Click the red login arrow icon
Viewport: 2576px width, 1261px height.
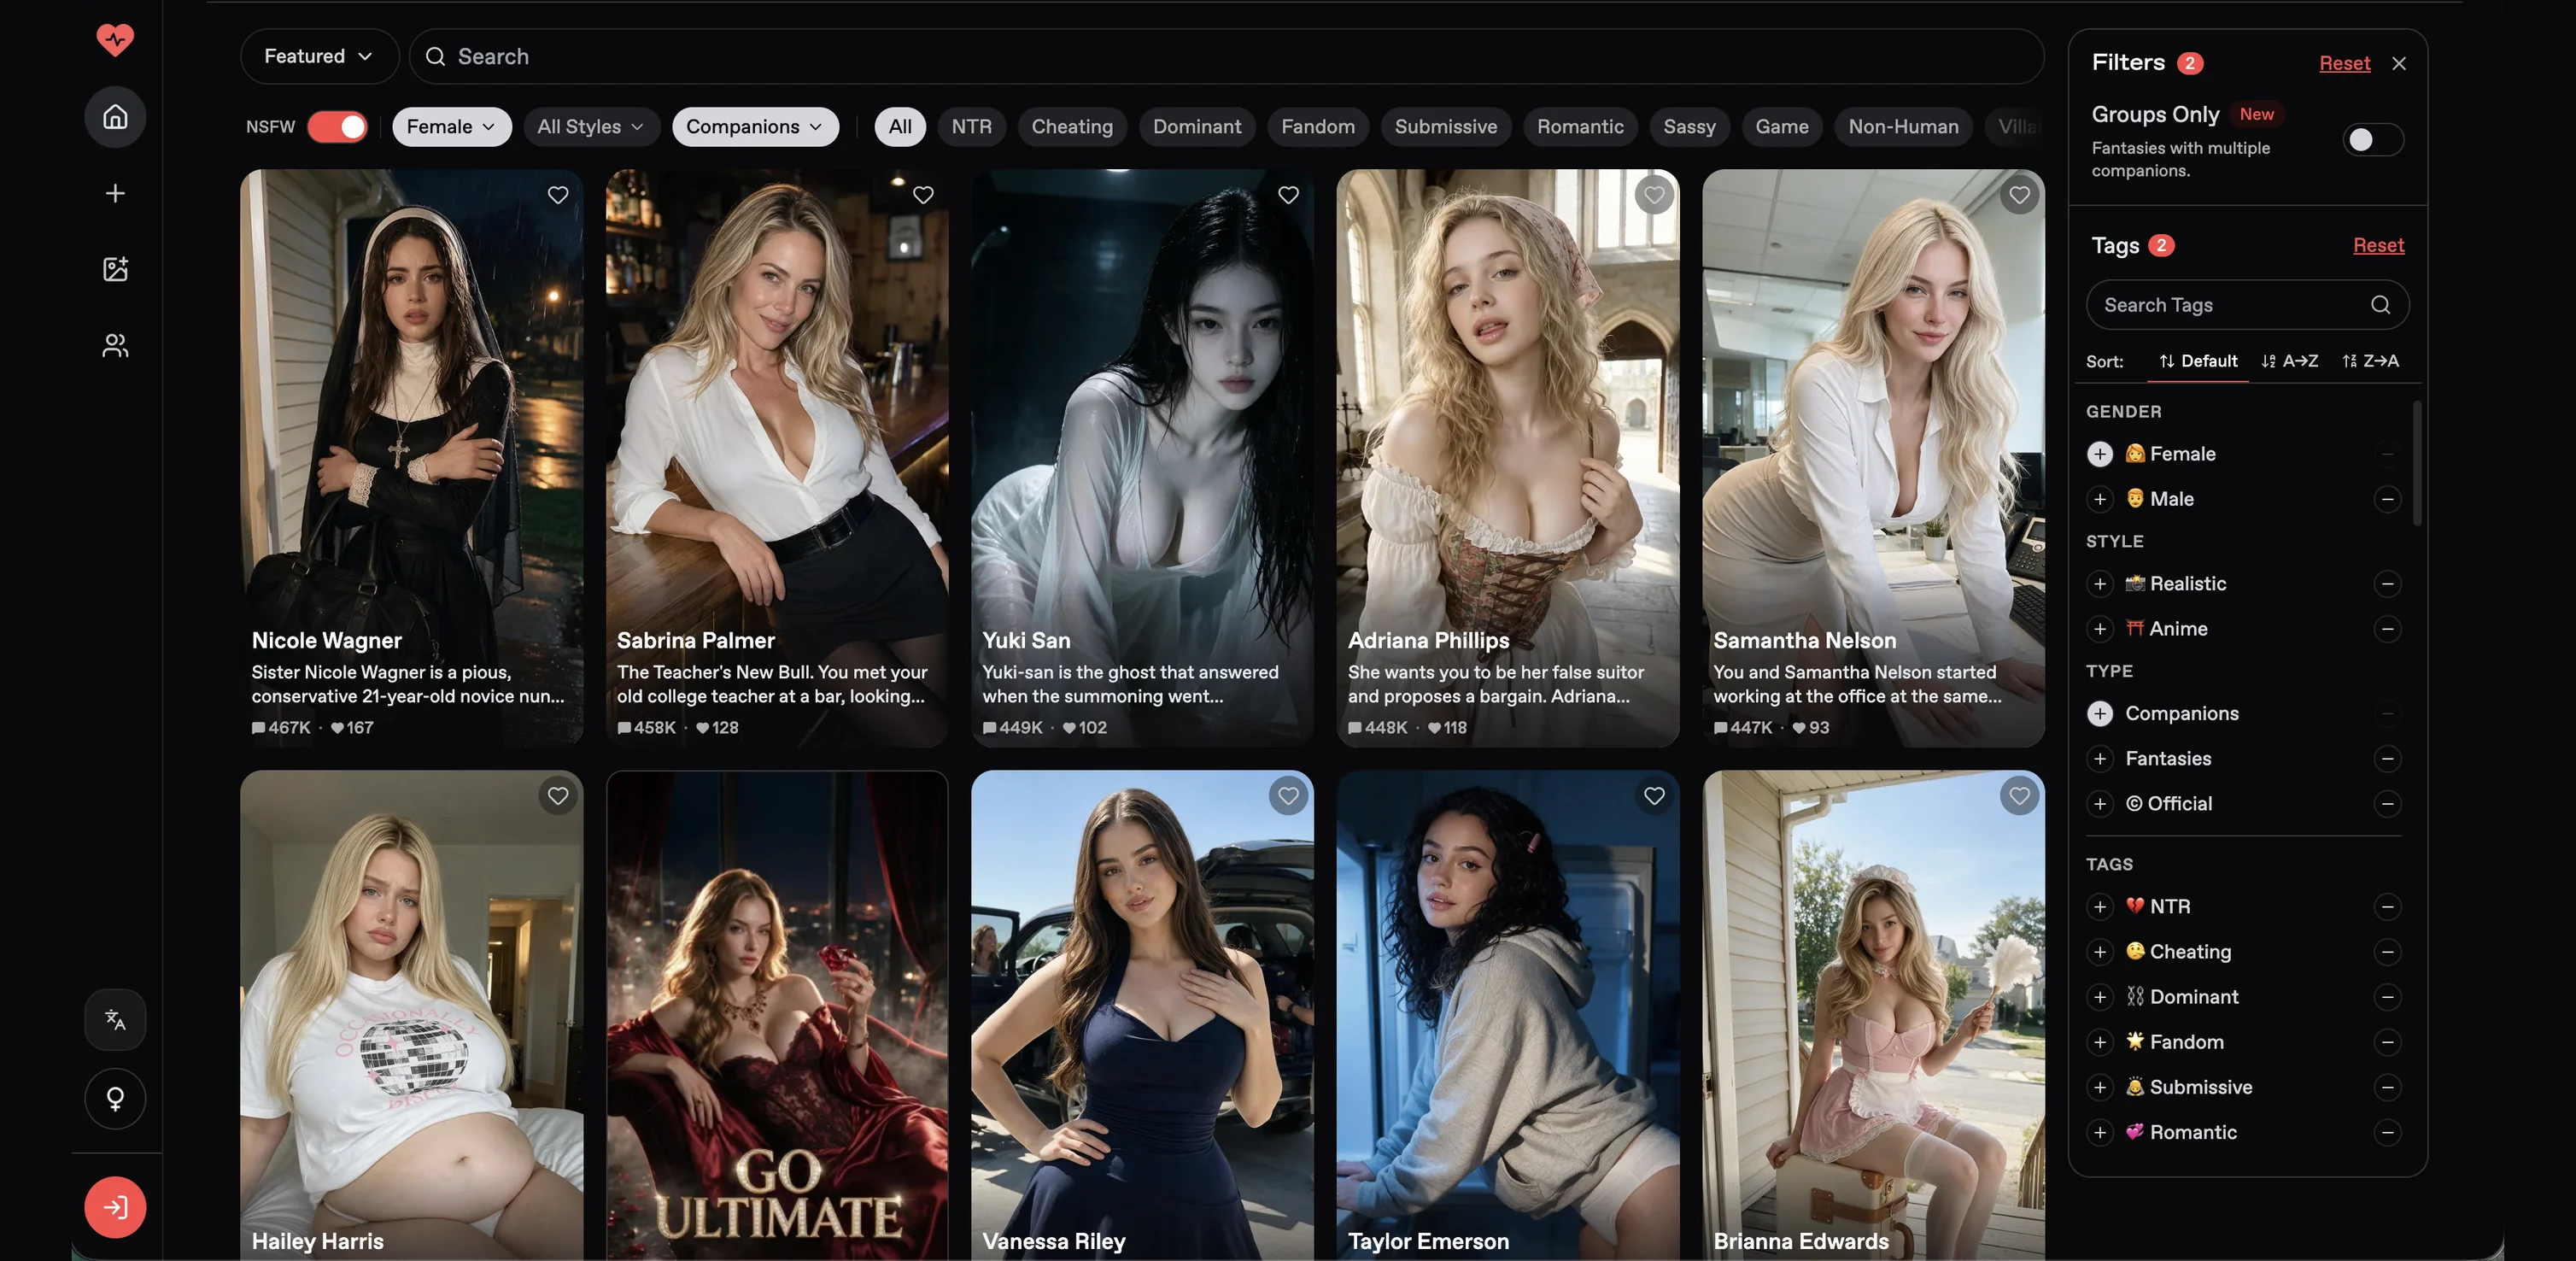115,1207
